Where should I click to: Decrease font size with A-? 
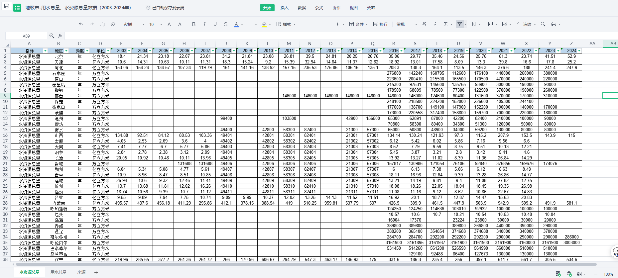point(180,24)
